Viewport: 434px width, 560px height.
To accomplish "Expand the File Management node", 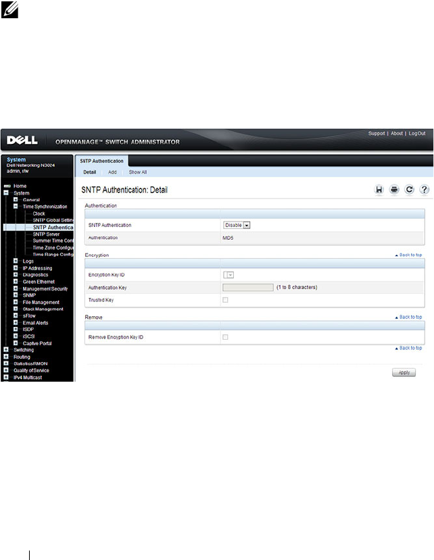I will click(16, 302).
